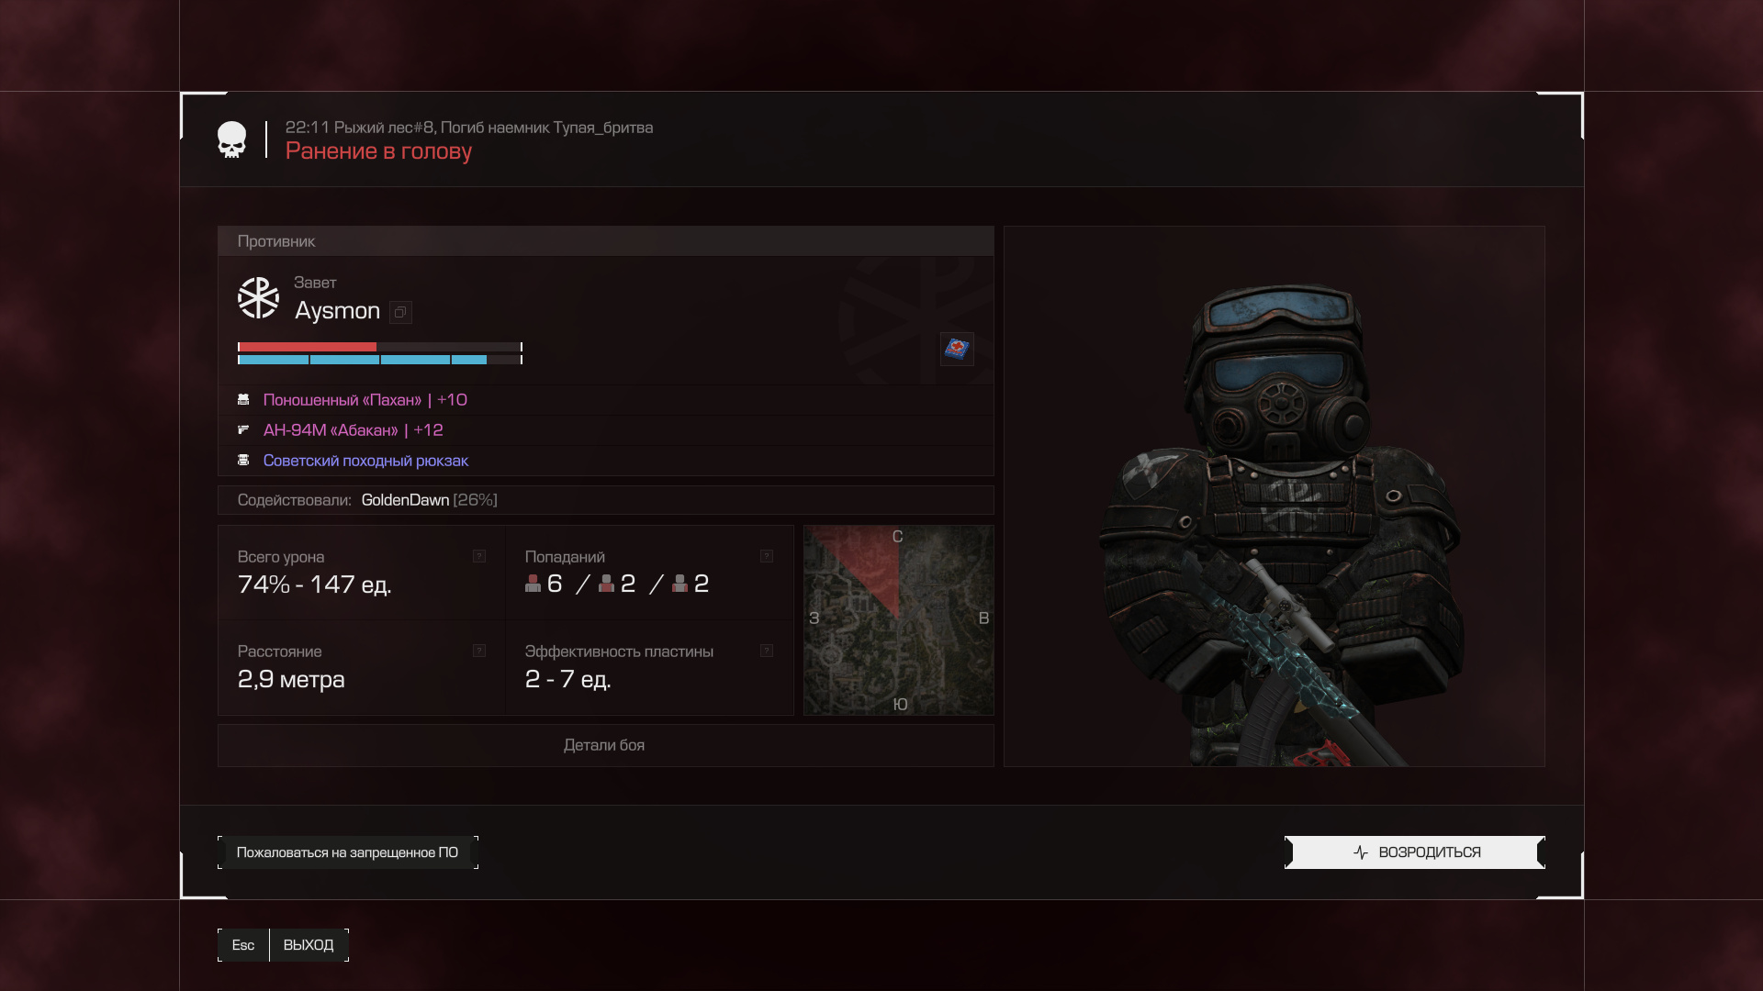This screenshot has height=991, width=1763.
Task: Report prohibited software with Пожаловаться button
Action: [x=347, y=852]
